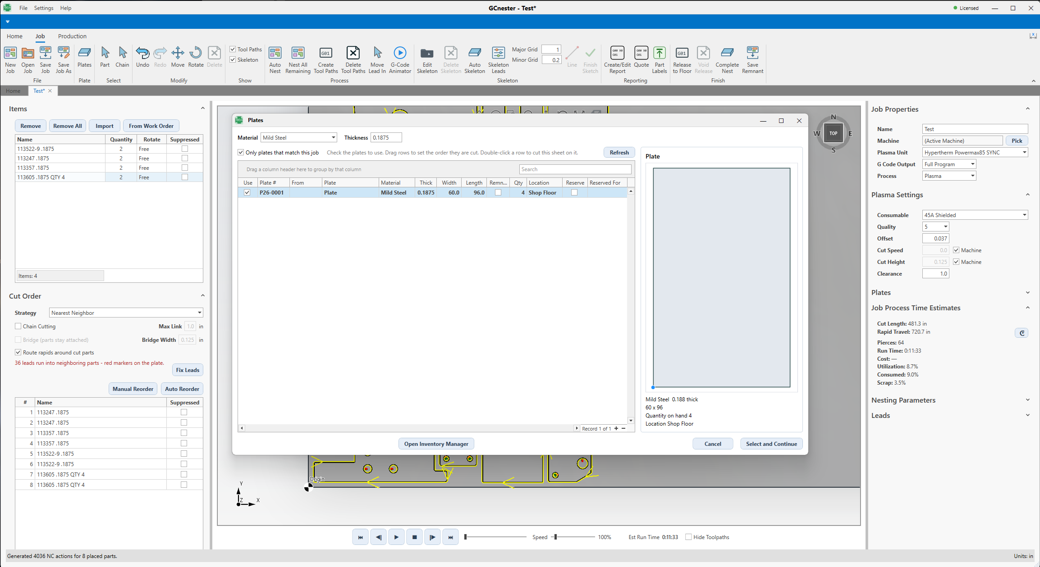Screen dimensions: 1040x567
Task: Adjust the animation Speed slider
Action: coord(555,537)
